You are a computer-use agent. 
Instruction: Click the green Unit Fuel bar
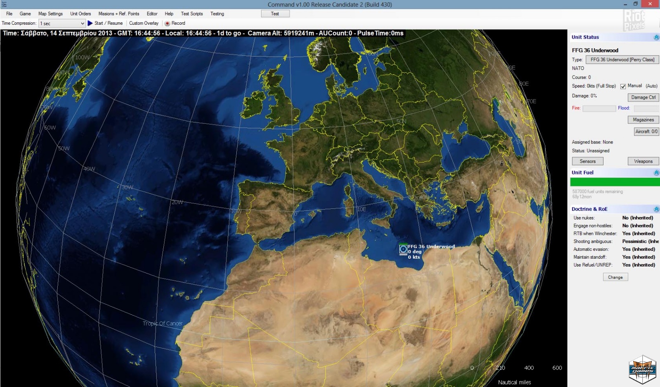615,182
